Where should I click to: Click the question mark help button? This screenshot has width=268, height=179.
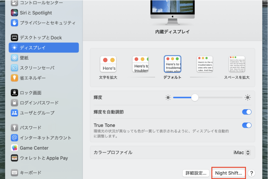tap(251, 173)
